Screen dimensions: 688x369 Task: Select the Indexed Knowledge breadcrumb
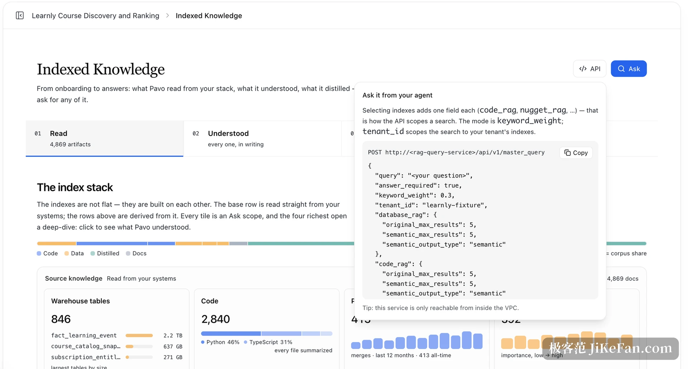(209, 16)
